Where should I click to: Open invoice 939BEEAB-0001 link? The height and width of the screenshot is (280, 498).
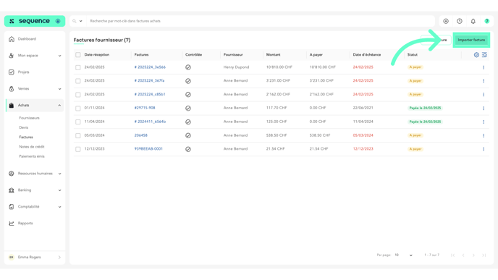pos(148,149)
